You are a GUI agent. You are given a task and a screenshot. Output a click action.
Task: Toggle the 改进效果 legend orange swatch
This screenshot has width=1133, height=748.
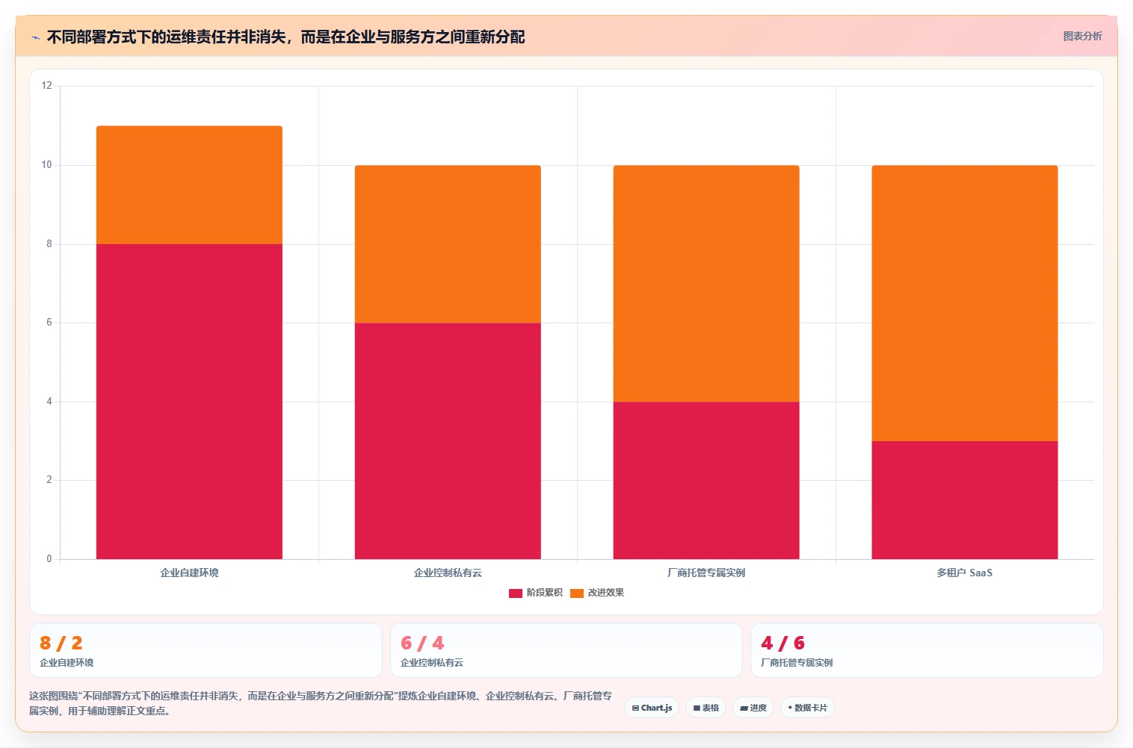click(x=577, y=593)
